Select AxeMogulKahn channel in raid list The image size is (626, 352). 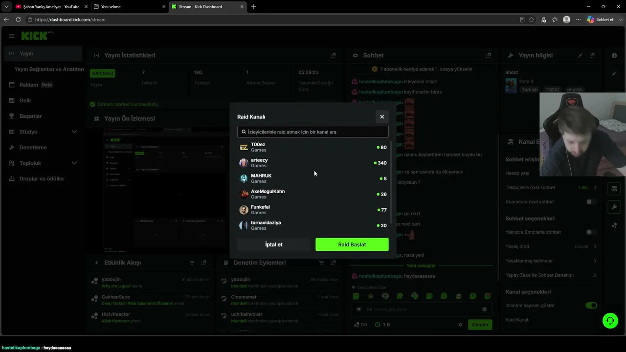(313, 194)
